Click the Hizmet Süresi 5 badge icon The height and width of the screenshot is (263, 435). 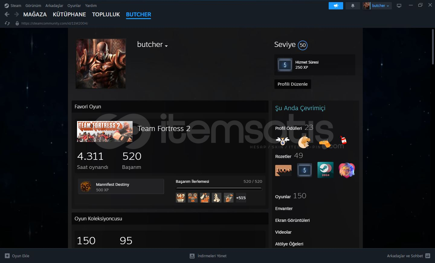[x=285, y=65]
